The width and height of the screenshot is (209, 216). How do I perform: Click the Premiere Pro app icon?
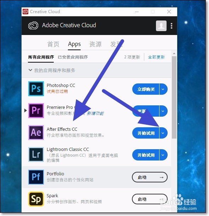[x=36, y=111]
